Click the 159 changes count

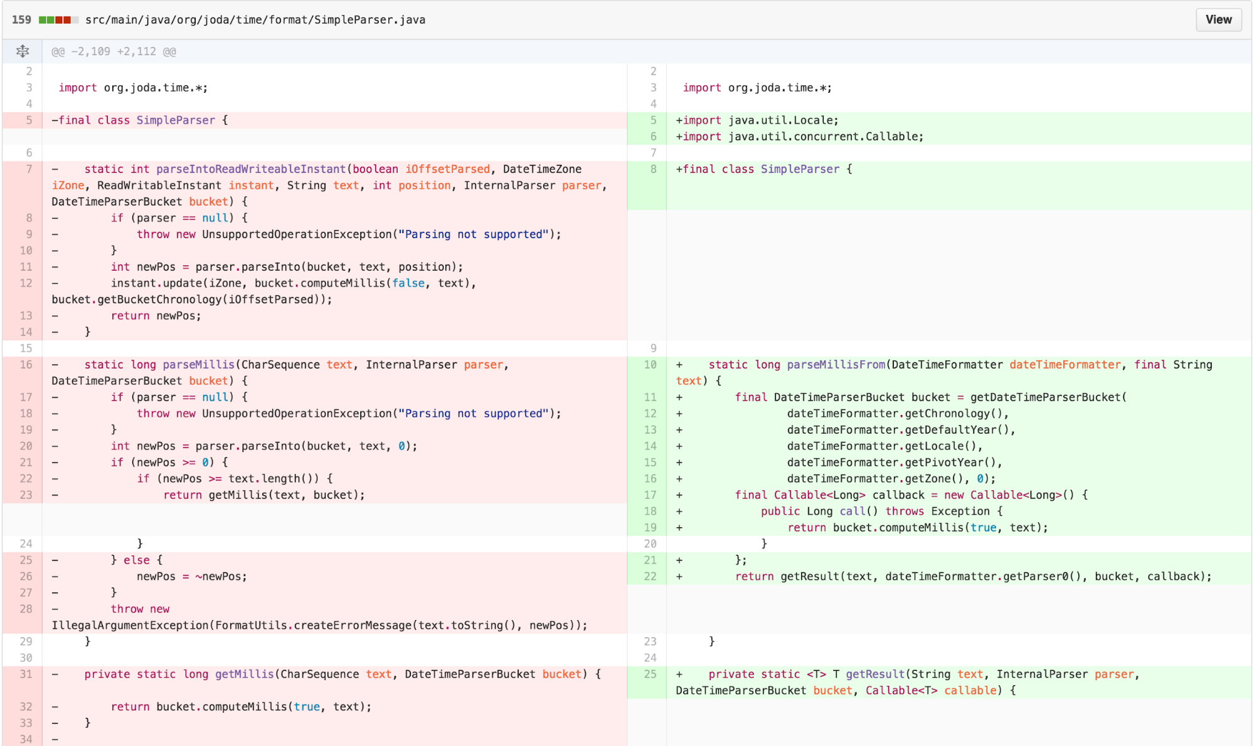(21, 19)
